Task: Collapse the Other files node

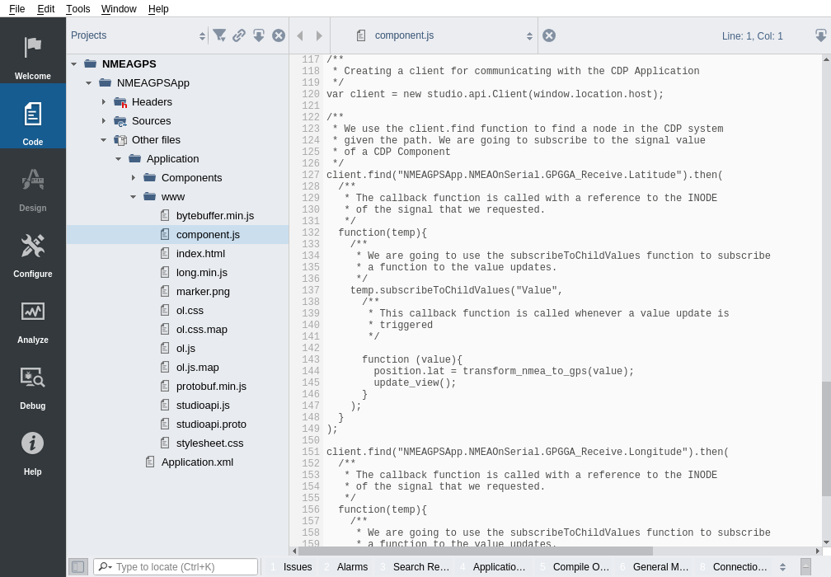Action: point(104,140)
